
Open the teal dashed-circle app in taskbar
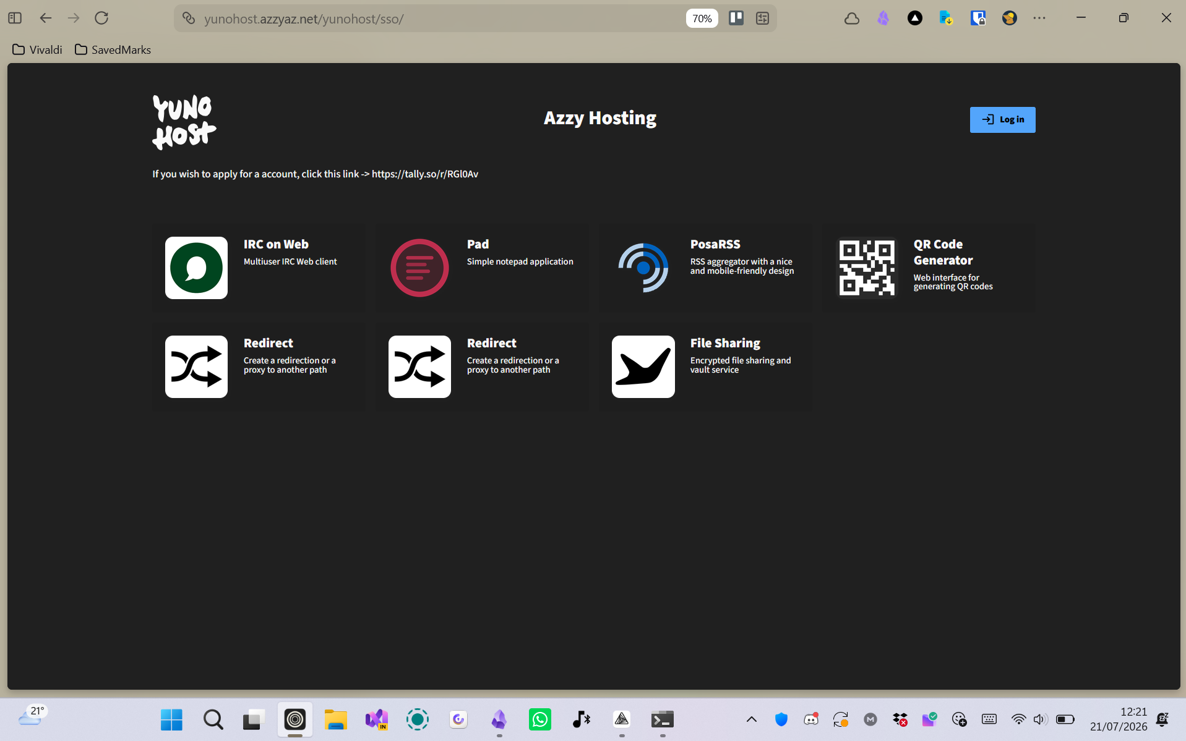coord(418,719)
